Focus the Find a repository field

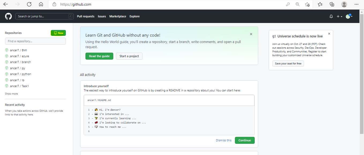pyautogui.click(x=35, y=41)
